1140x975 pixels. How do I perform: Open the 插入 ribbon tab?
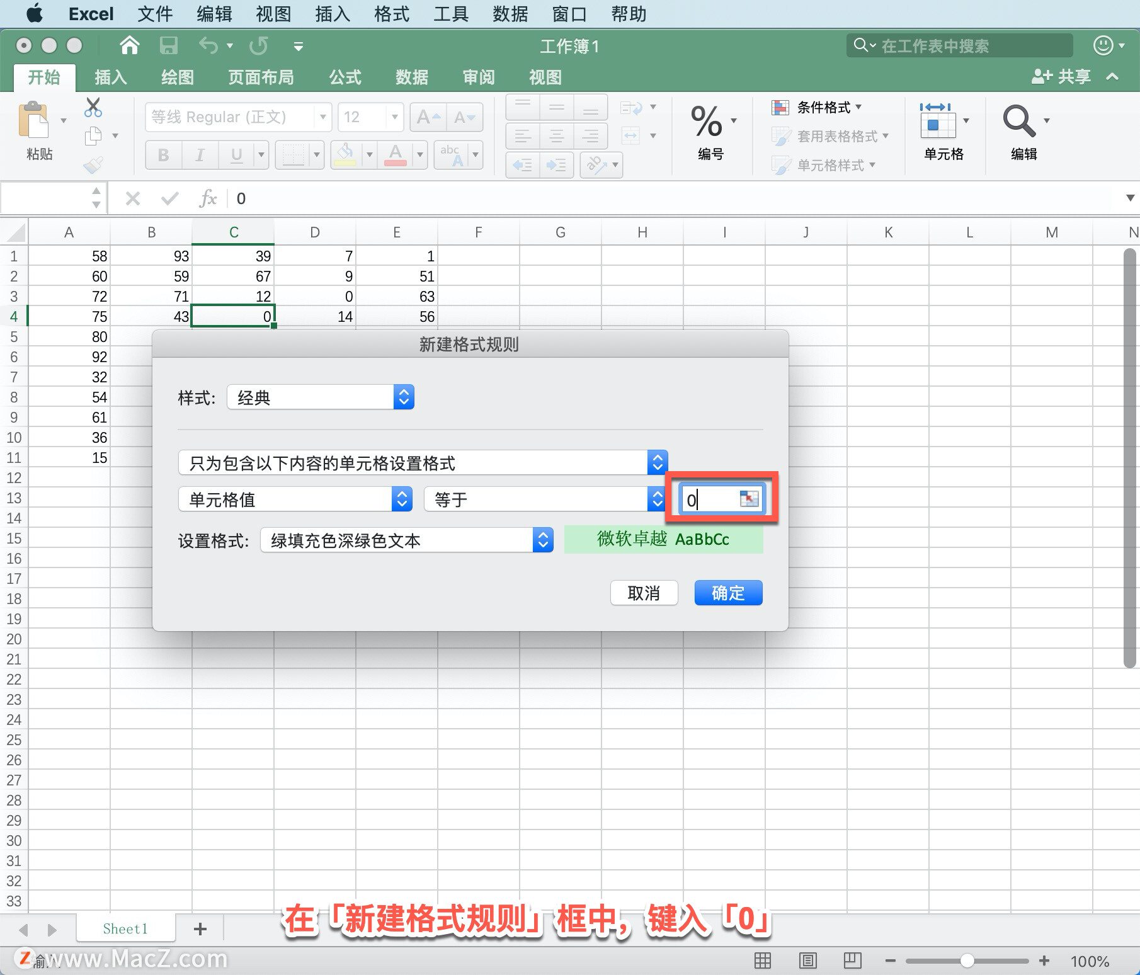(111, 77)
